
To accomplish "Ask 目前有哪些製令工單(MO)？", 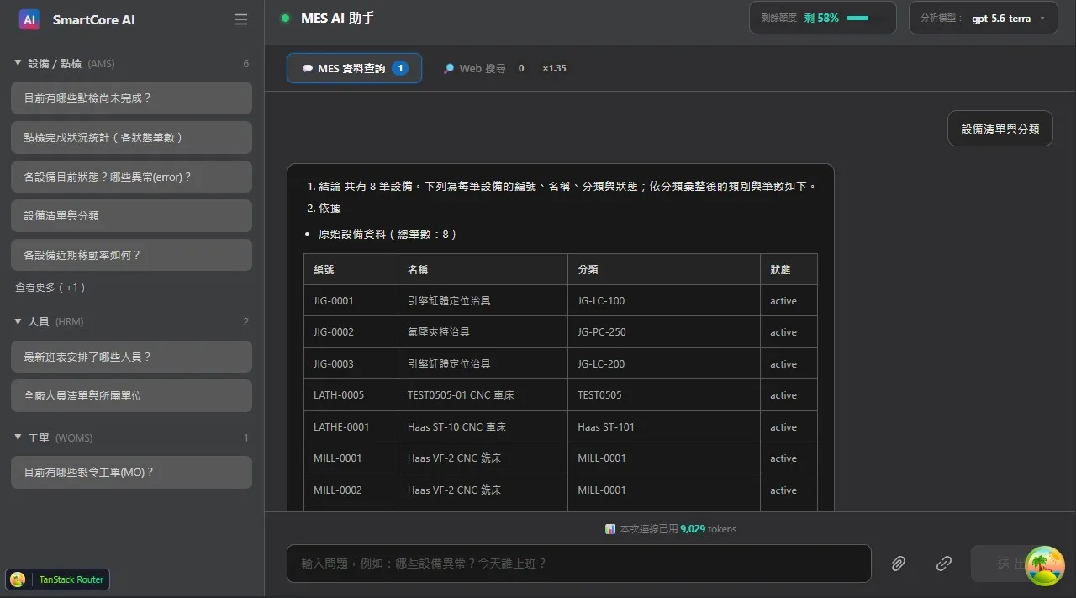I will tap(131, 472).
